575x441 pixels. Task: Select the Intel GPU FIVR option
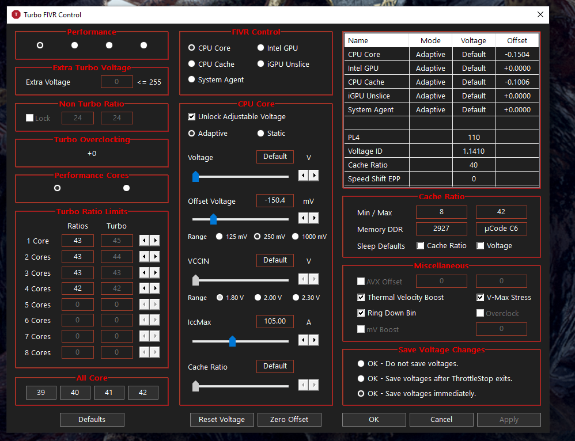click(x=278, y=48)
